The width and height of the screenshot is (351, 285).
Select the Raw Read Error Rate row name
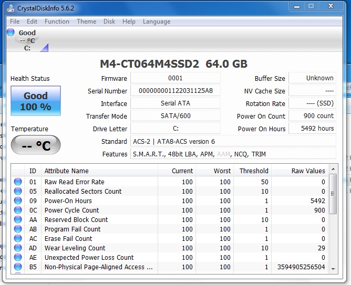[x=74, y=182]
